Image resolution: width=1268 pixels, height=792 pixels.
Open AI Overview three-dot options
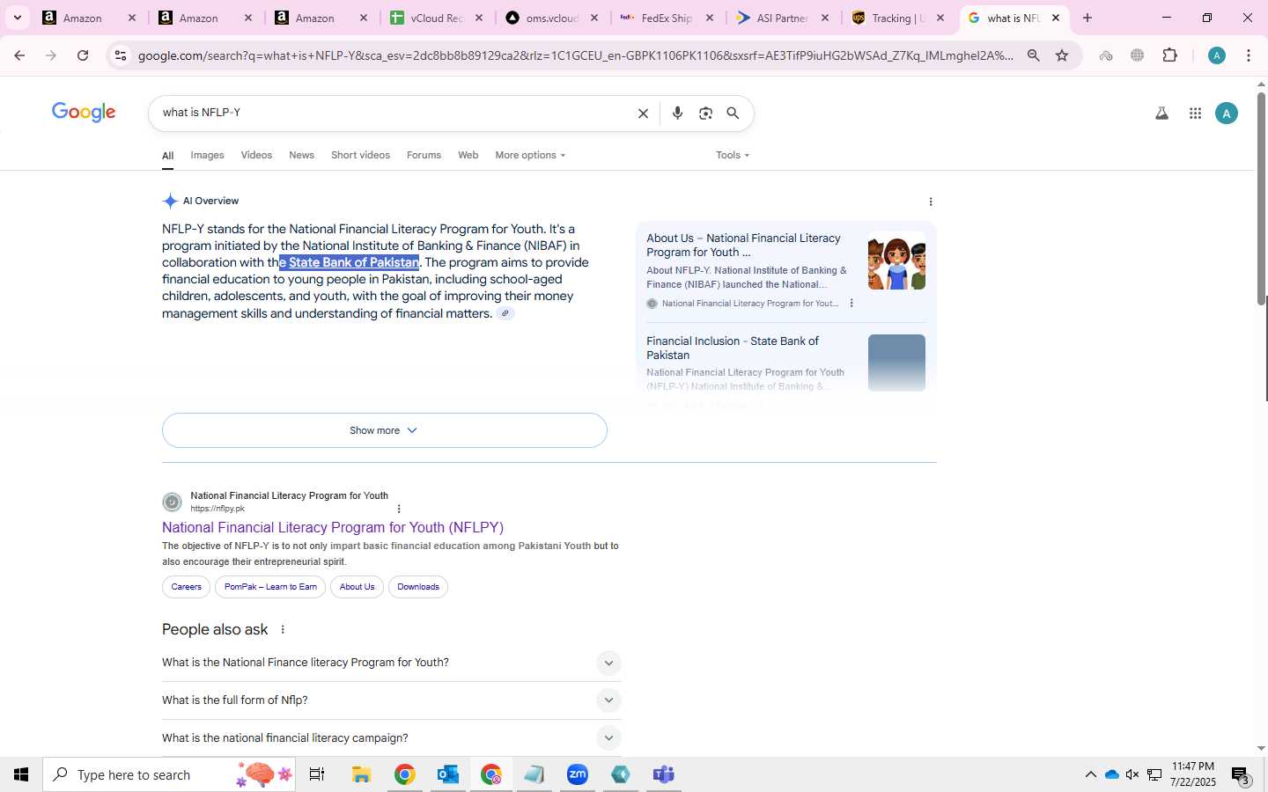[931, 202]
